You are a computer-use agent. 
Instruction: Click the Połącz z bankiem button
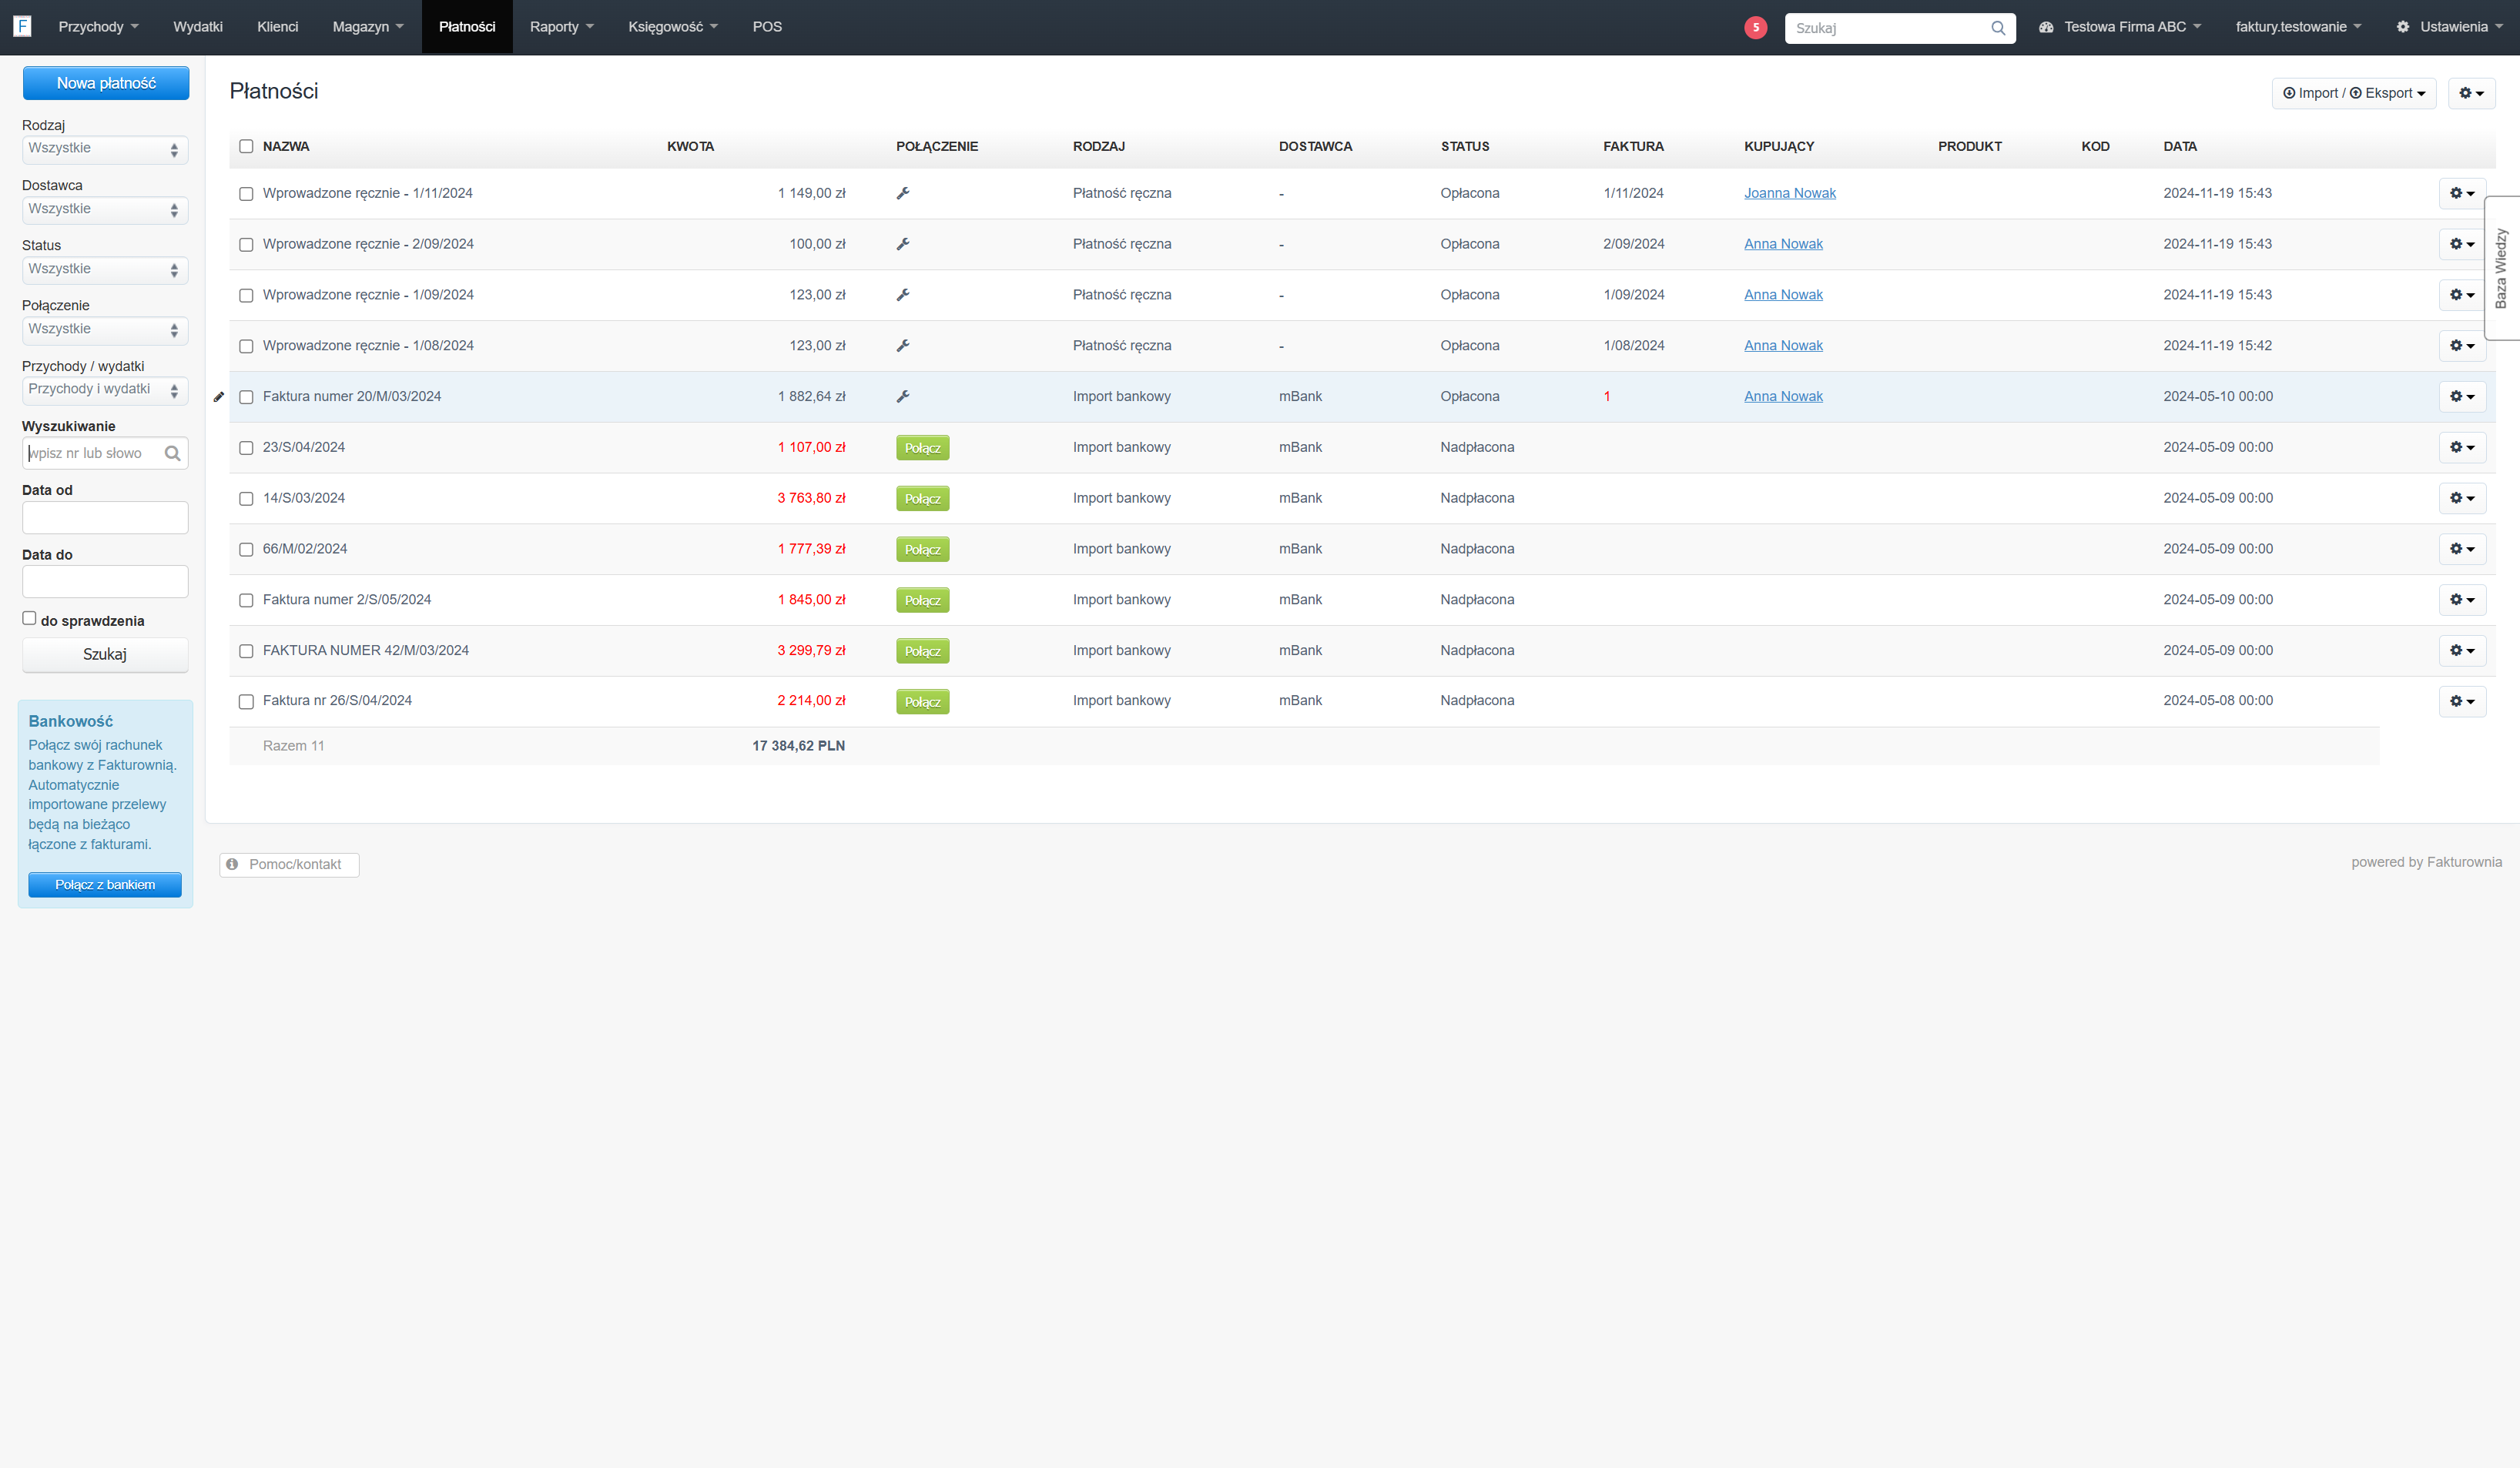tap(105, 884)
